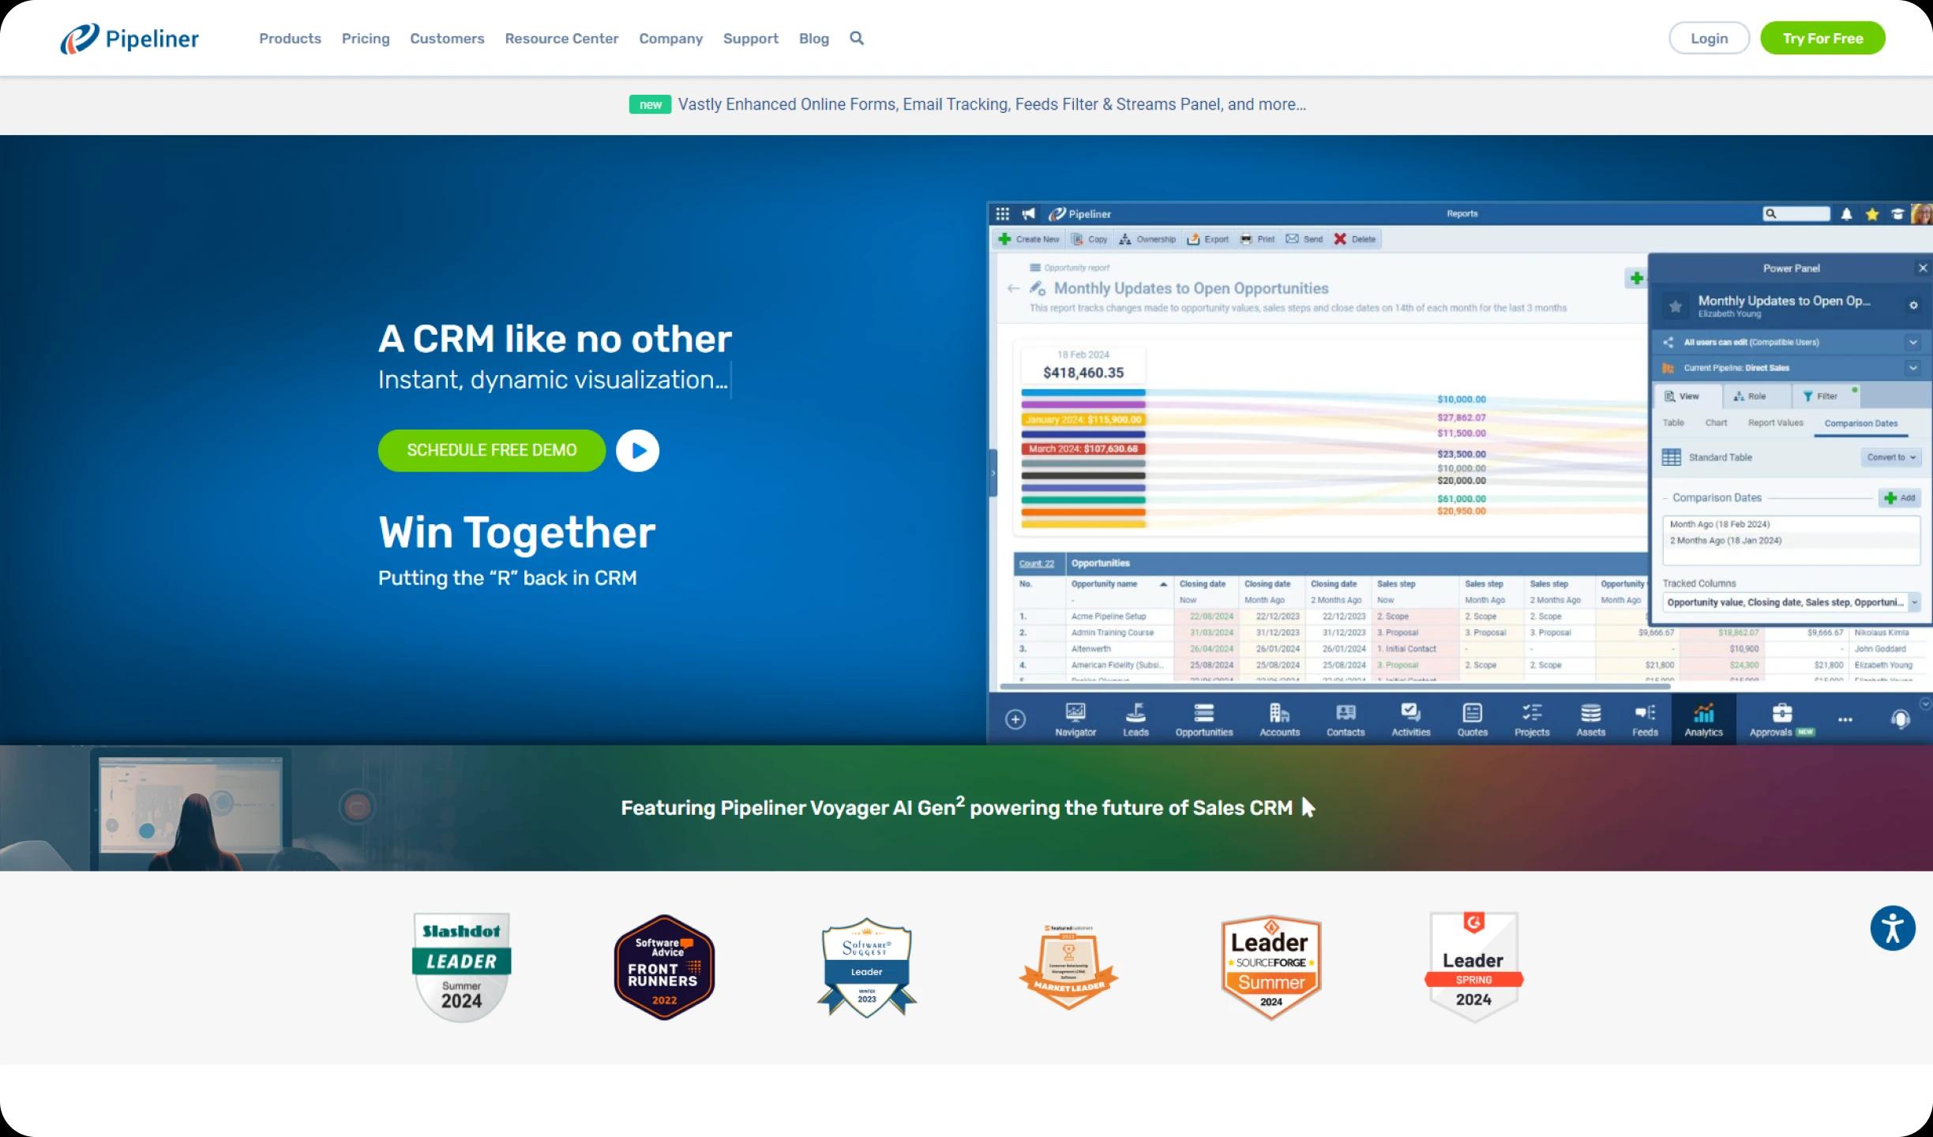Add a comparison date
Screen dimensions: 1933x1137
pyautogui.click(x=1900, y=498)
